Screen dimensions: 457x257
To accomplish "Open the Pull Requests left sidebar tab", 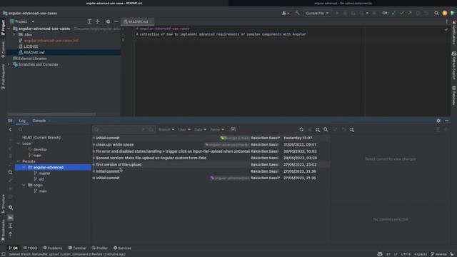I will (x=3, y=77).
